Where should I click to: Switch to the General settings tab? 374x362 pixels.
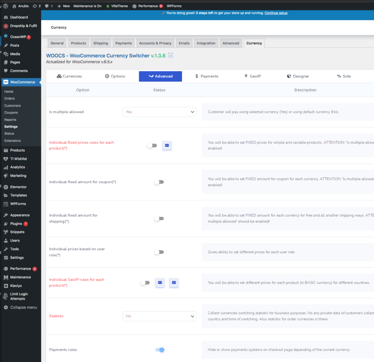point(57,43)
